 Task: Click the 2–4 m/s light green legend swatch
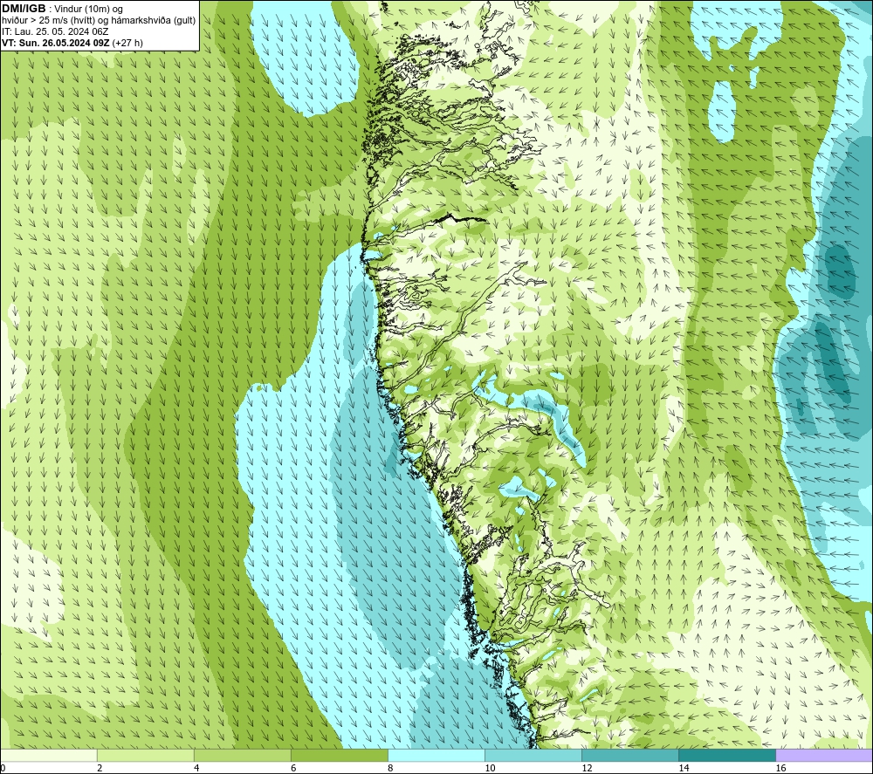[x=145, y=755]
